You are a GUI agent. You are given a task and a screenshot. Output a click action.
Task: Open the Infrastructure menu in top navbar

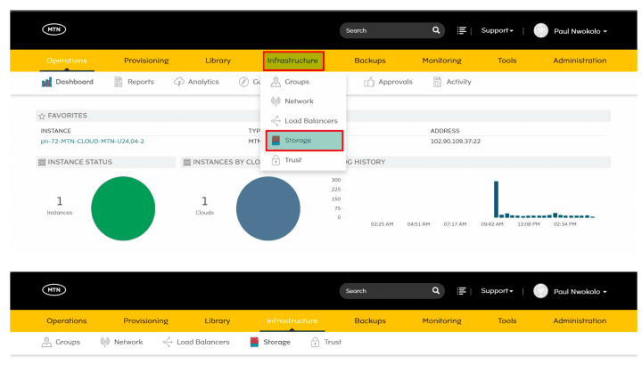click(x=292, y=61)
